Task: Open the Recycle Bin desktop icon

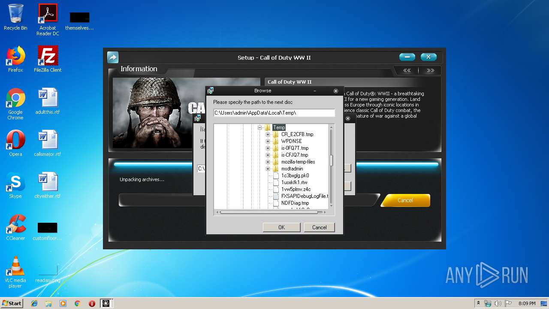Action: (x=15, y=17)
